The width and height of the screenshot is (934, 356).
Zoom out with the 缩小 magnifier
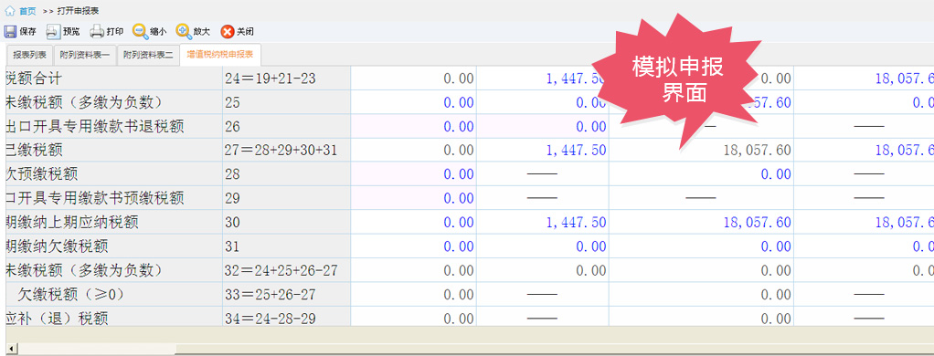click(140, 32)
